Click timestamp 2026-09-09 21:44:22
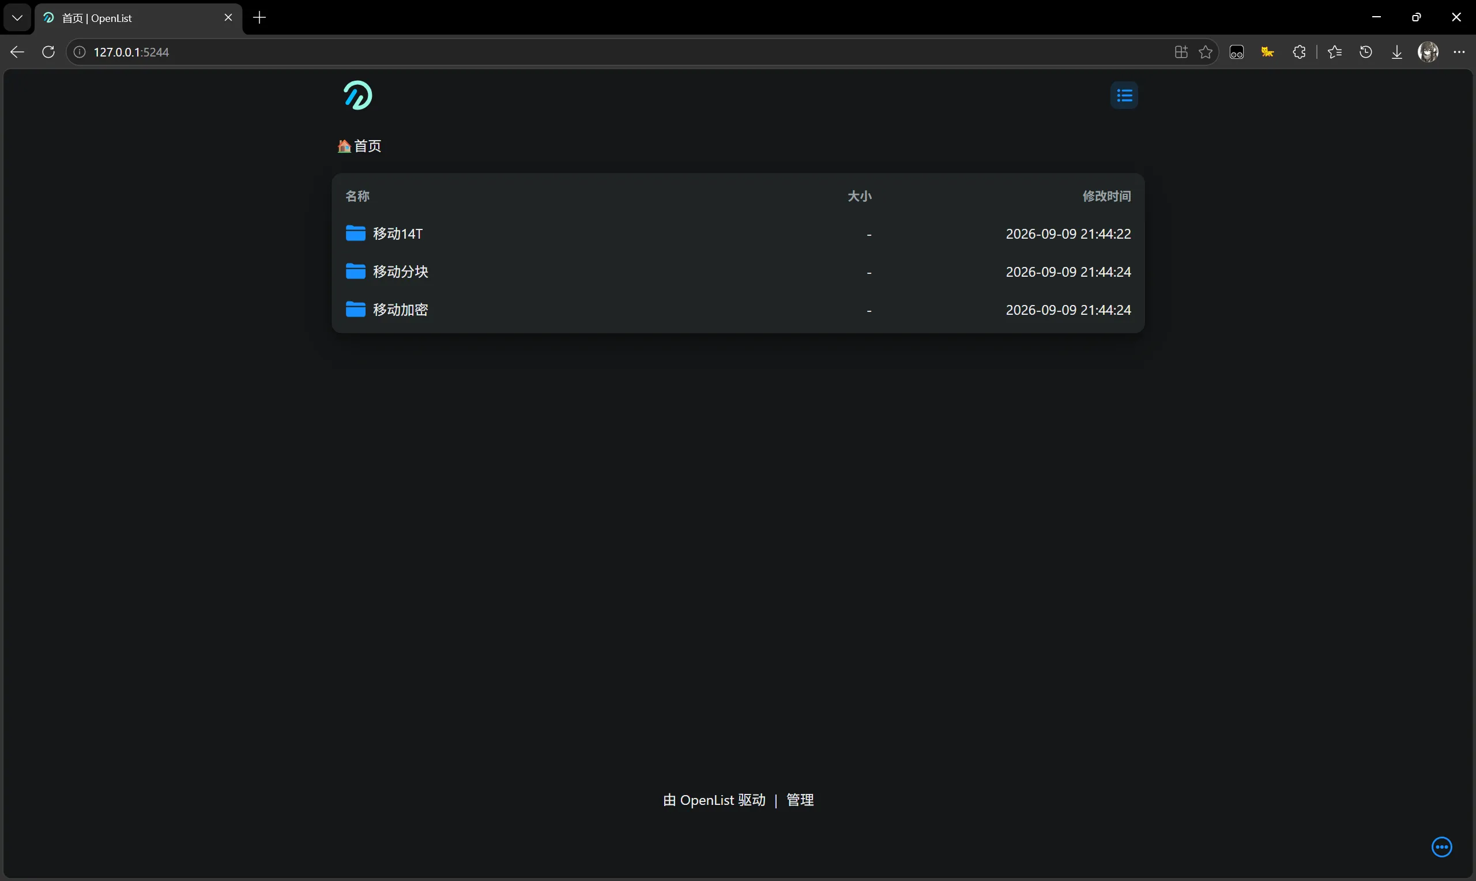 1068,234
